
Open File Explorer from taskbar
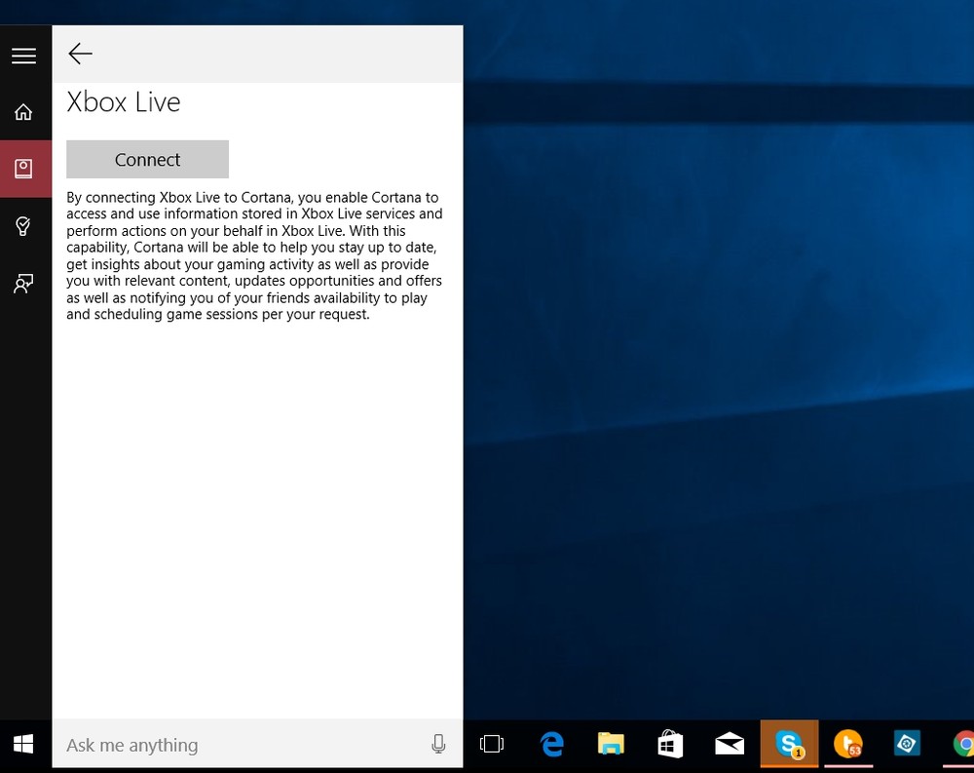[611, 744]
